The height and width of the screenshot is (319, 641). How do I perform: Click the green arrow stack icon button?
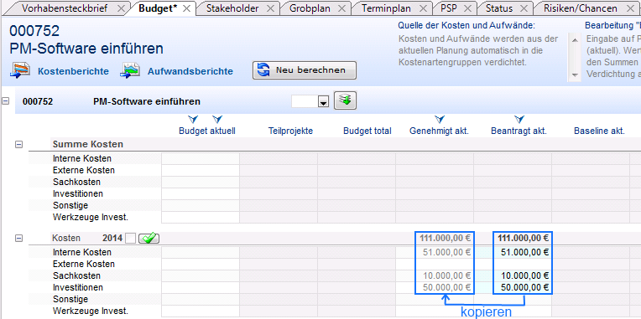[x=346, y=100]
